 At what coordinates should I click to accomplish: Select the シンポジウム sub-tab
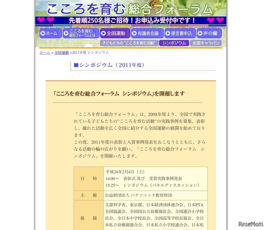(x=174, y=43)
